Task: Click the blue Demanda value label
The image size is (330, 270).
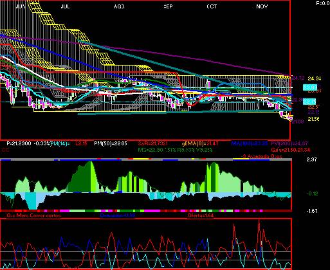Action: coord(118,215)
